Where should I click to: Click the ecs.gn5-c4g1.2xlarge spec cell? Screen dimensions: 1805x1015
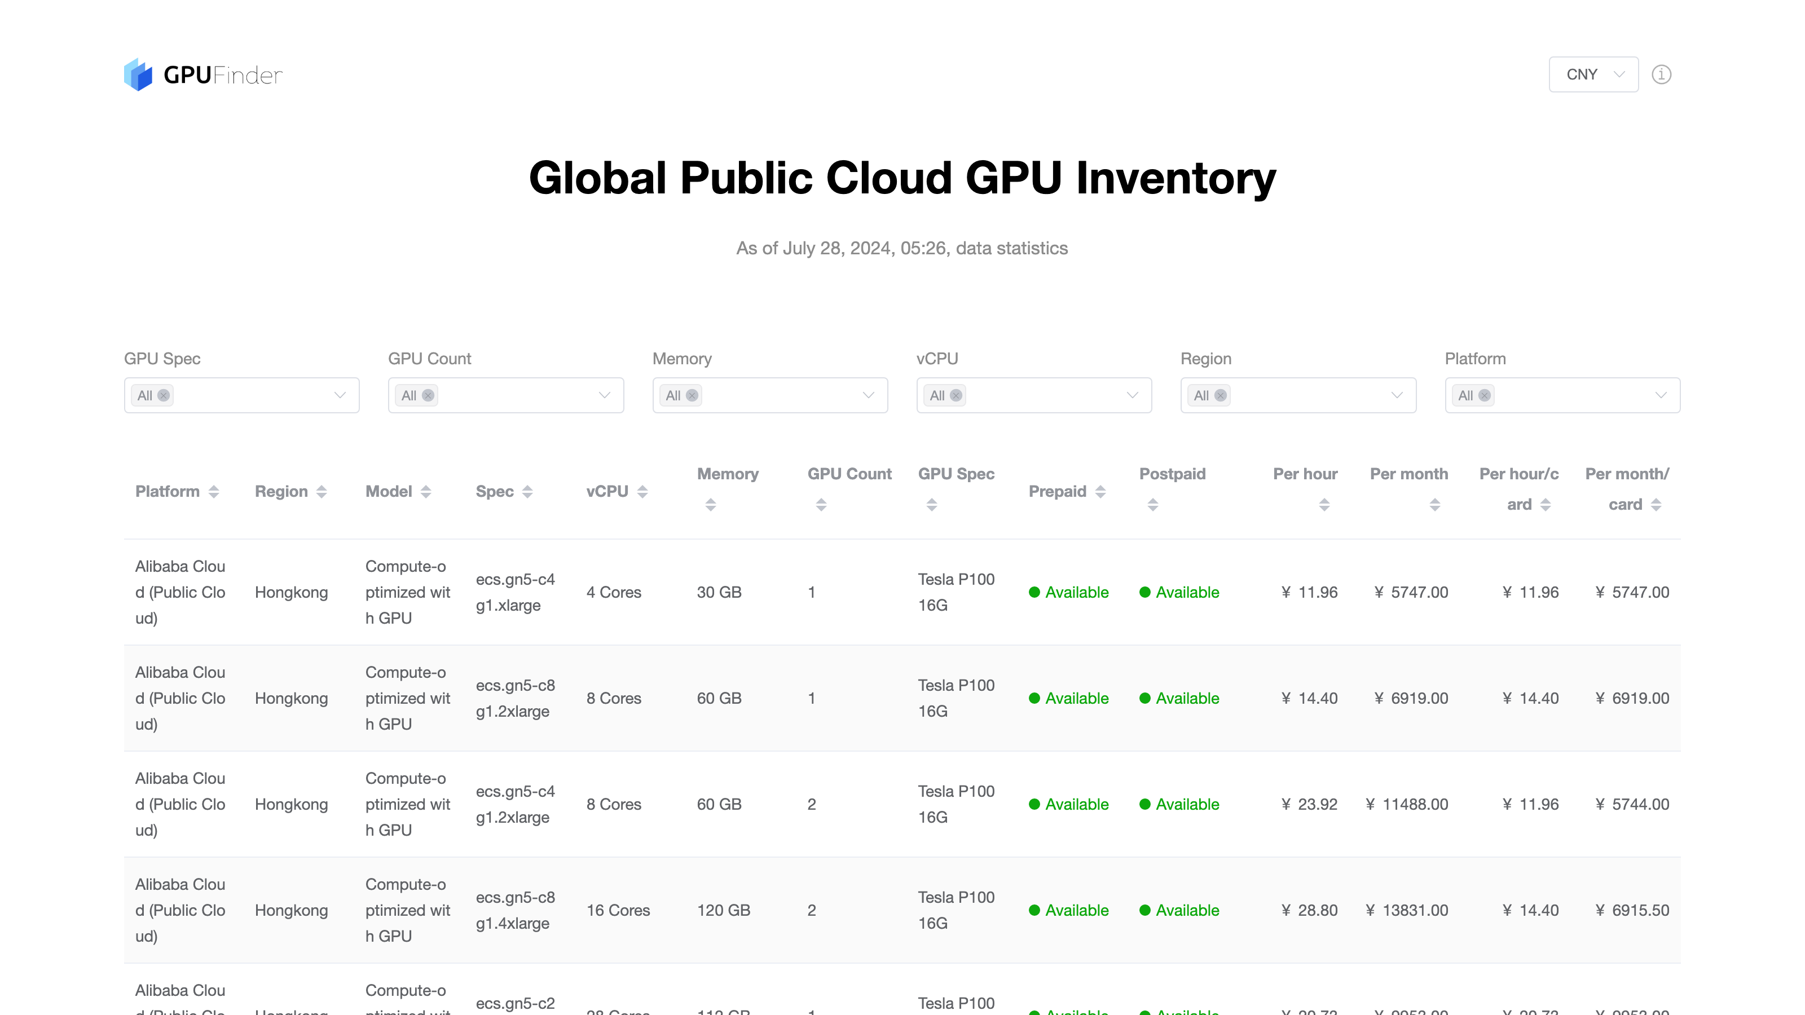[515, 804]
